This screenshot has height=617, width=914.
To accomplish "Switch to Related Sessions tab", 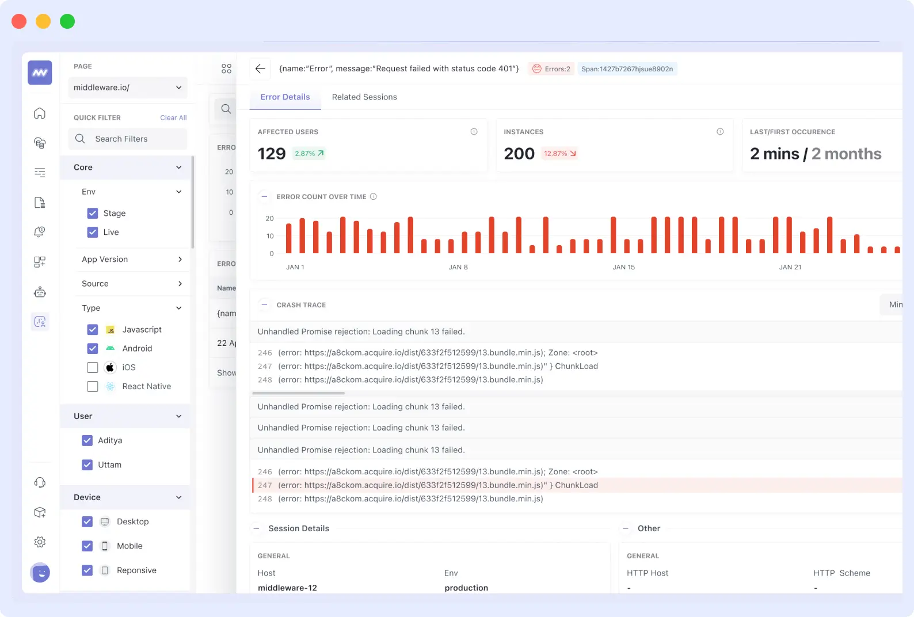I will pos(364,97).
